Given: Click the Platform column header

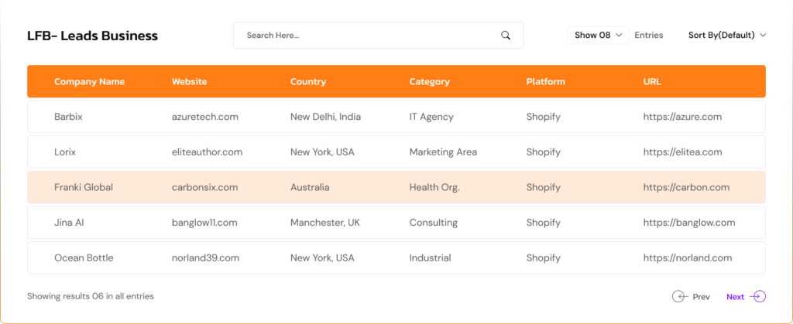Looking at the screenshot, I should point(546,81).
